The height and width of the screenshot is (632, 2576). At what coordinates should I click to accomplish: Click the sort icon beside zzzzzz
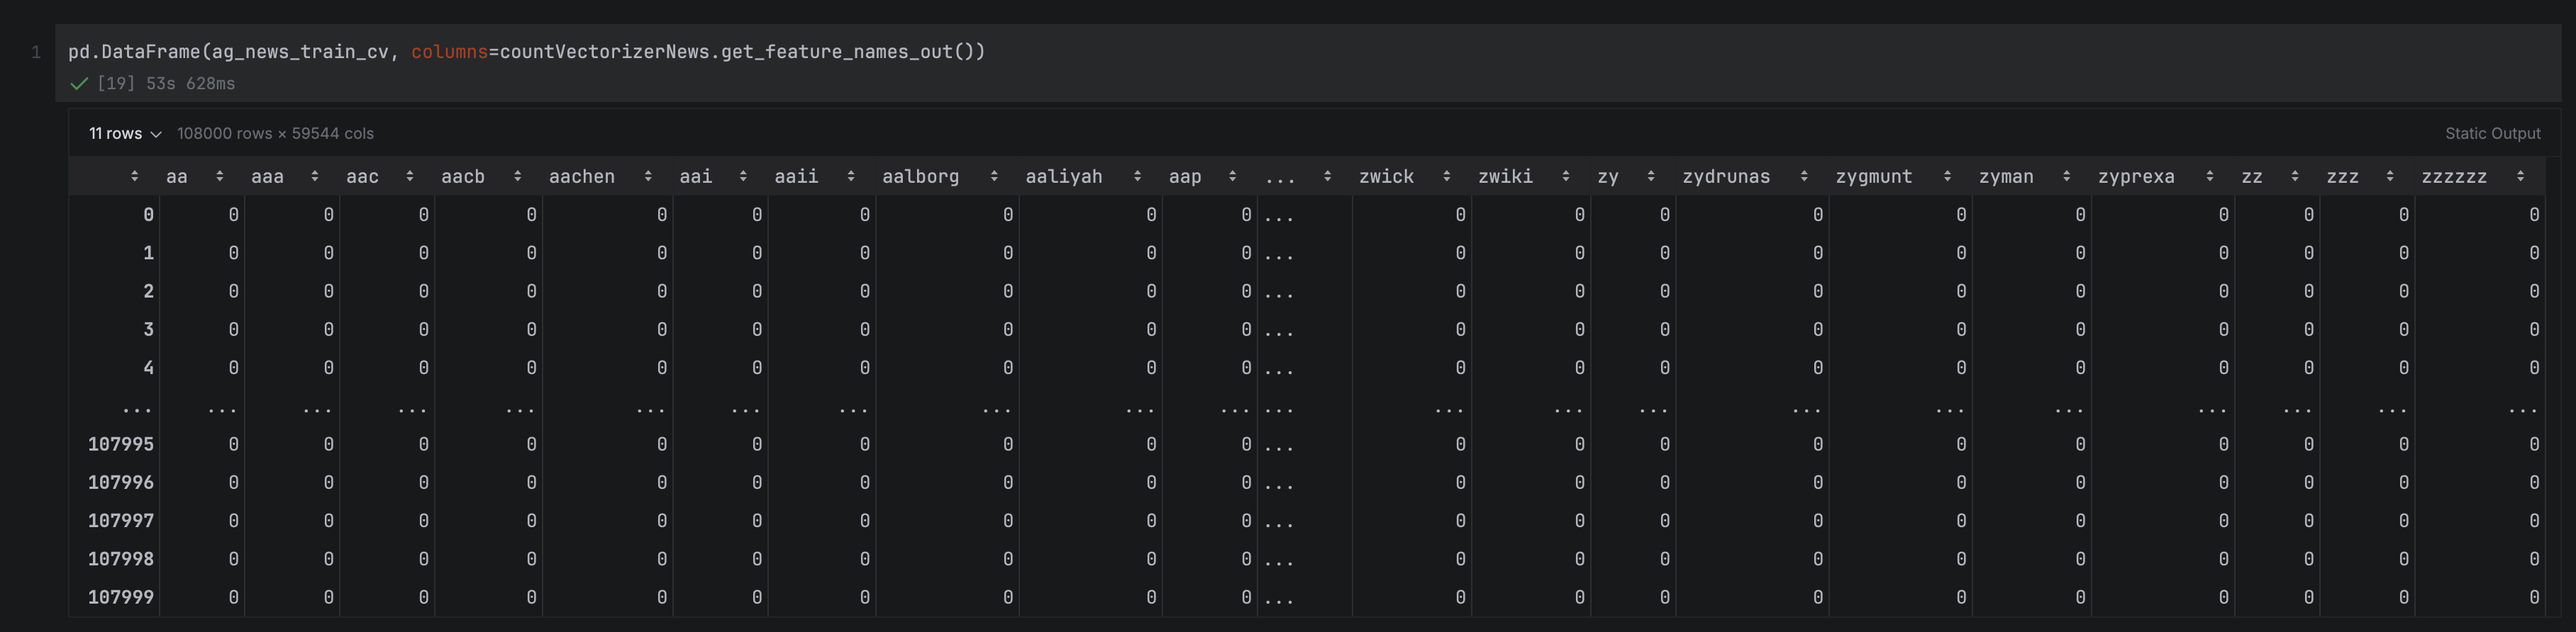tap(2520, 176)
